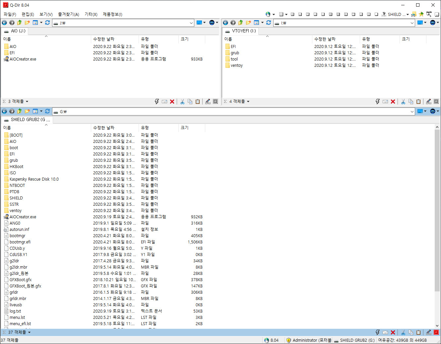Sort J: pane by 수정한 날짜 column

(115, 39)
